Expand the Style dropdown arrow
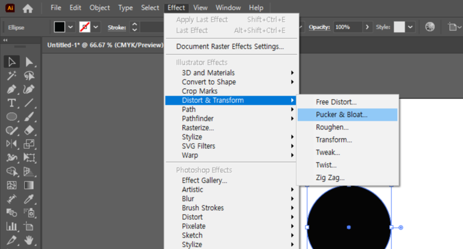Image resolution: width=463 pixels, height=249 pixels. click(x=410, y=27)
